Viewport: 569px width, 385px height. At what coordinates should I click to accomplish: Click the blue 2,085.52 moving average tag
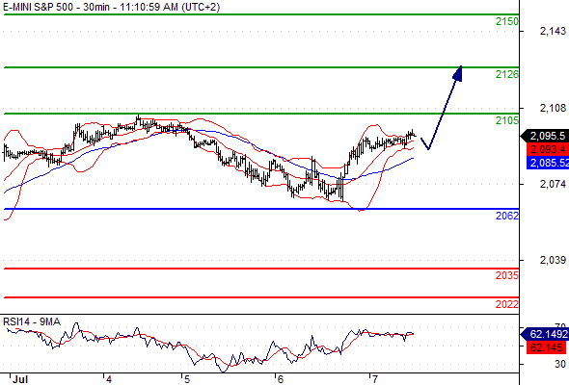(x=547, y=163)
